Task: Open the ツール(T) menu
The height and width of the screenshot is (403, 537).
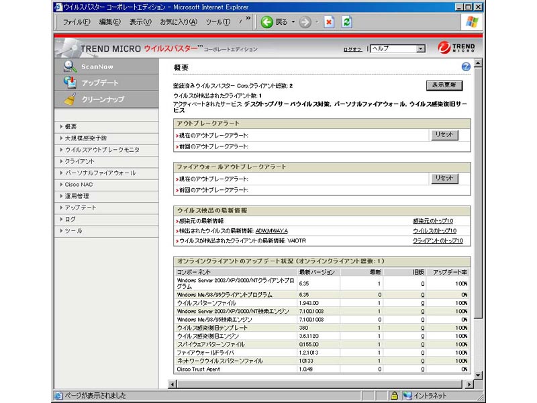Action: click(217, 22)
